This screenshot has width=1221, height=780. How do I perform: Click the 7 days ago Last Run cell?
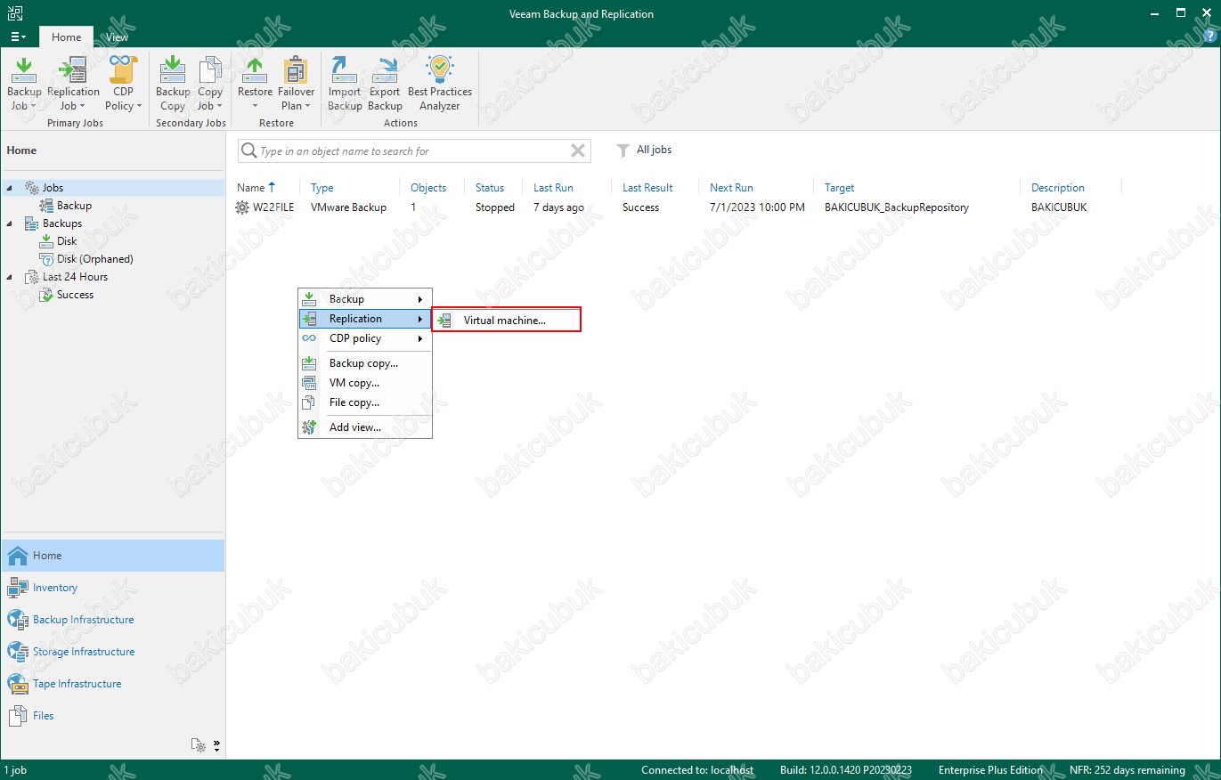click(x=559, y=207)
